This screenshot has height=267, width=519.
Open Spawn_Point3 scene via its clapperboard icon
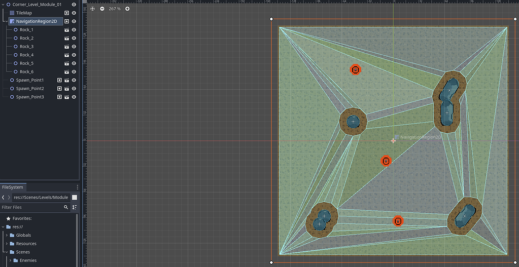(x=66, y=97)
